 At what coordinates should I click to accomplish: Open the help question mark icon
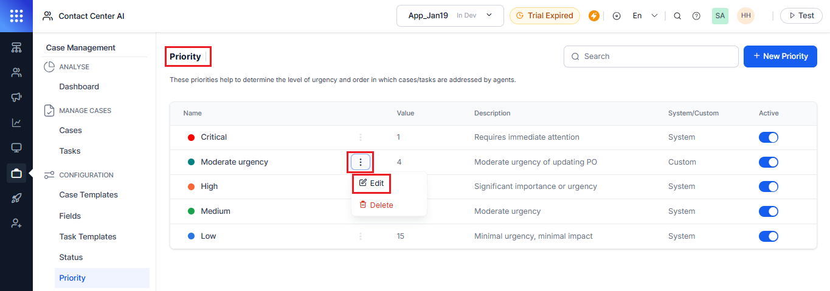point(696,16)
